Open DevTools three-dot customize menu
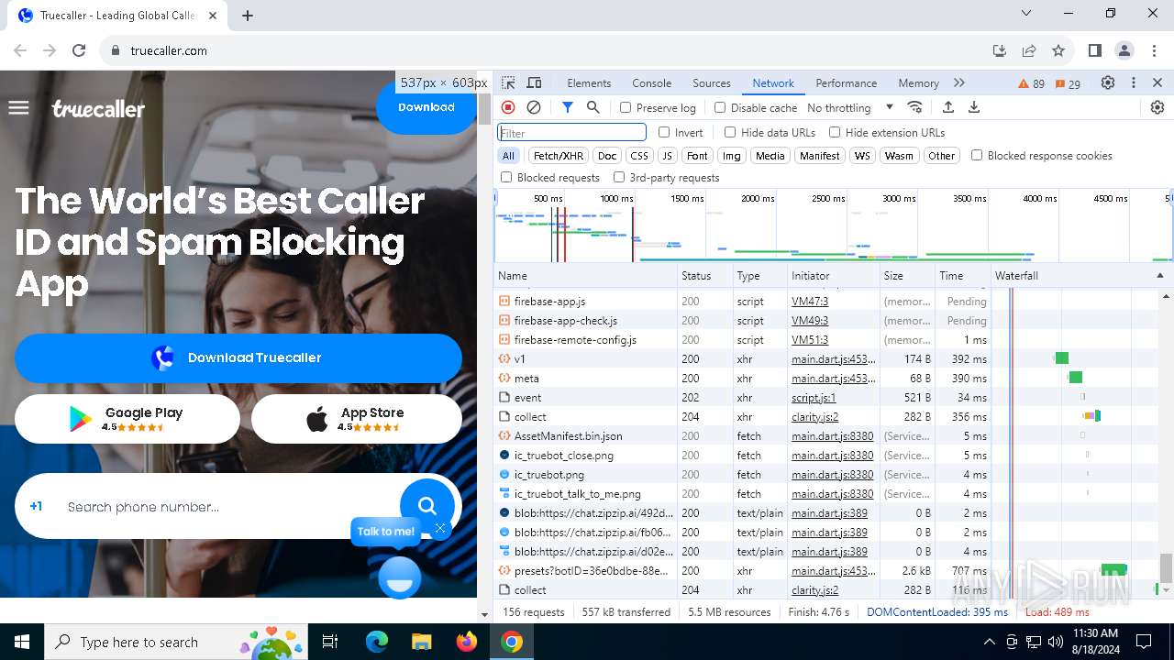This screenshot has width=1174, height=660. click(1134, 82)
